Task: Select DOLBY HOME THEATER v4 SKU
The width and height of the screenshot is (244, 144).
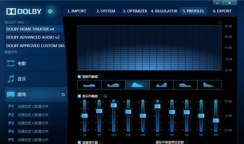Action: [35, 29]
